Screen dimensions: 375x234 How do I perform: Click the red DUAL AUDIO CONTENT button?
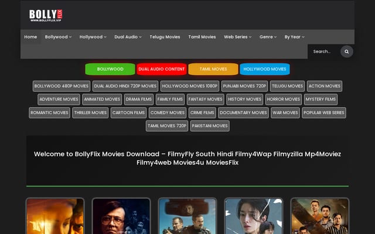pos(162,69)
